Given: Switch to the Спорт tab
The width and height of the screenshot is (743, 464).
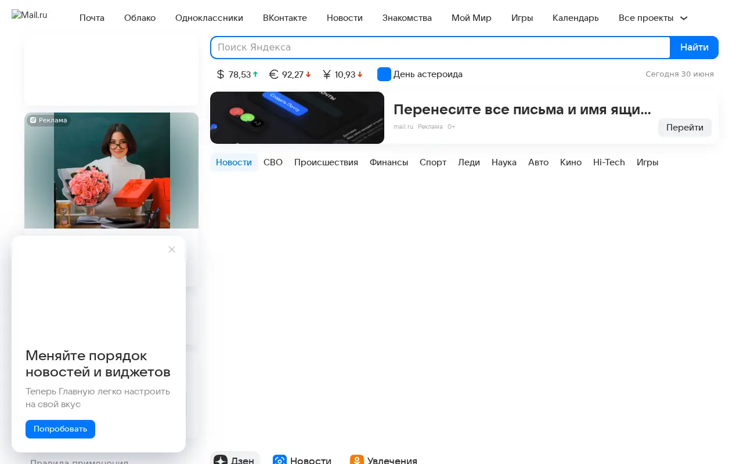Looking at the screenshot, I should click(x=433, y=162).
